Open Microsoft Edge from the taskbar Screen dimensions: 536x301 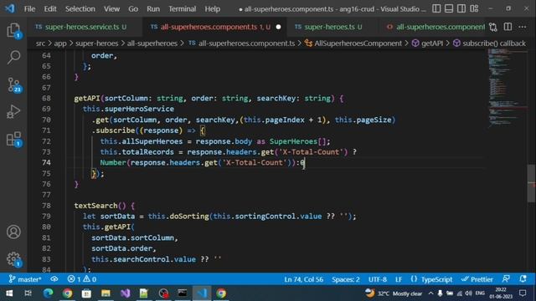tap(49, 293)
